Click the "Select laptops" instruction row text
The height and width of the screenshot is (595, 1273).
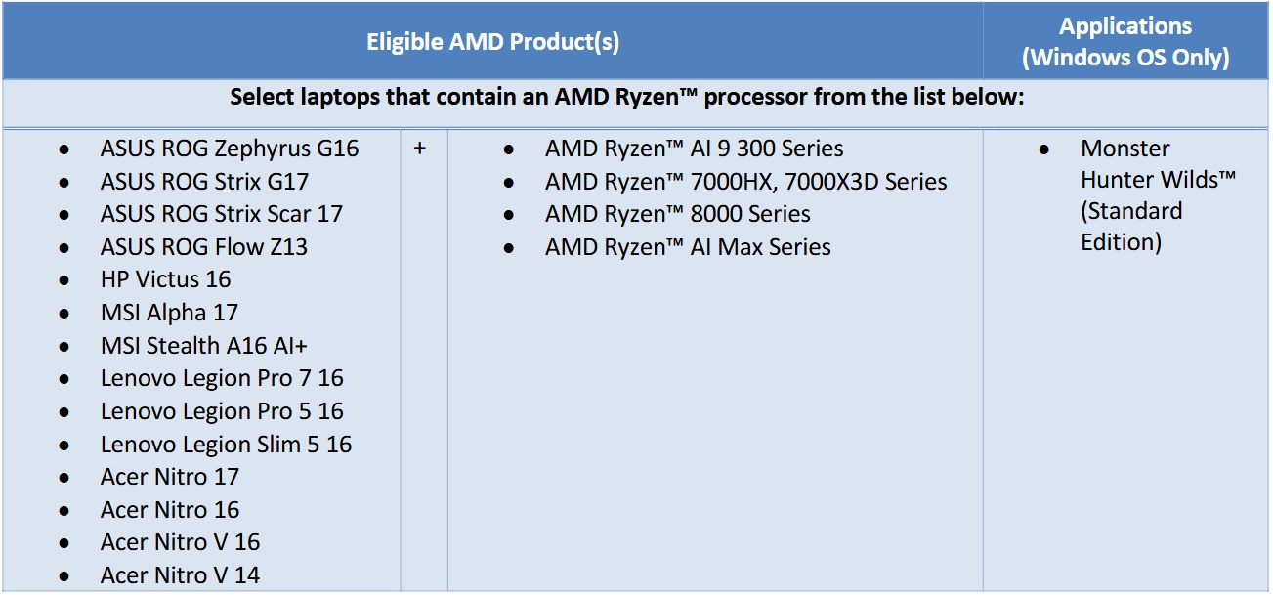click(x=626, y=99)
